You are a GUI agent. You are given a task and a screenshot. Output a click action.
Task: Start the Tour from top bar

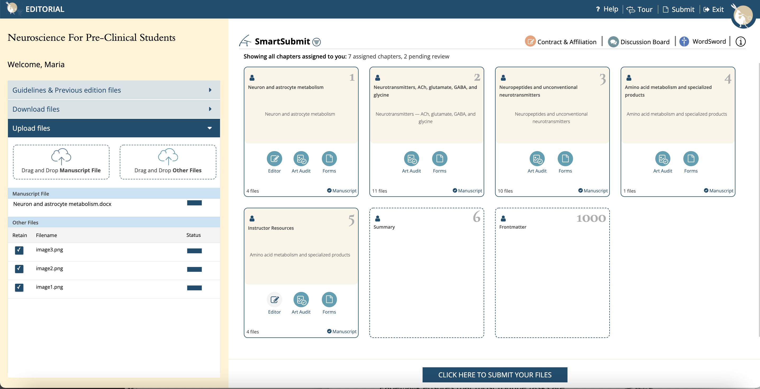[x=639, y=10]
